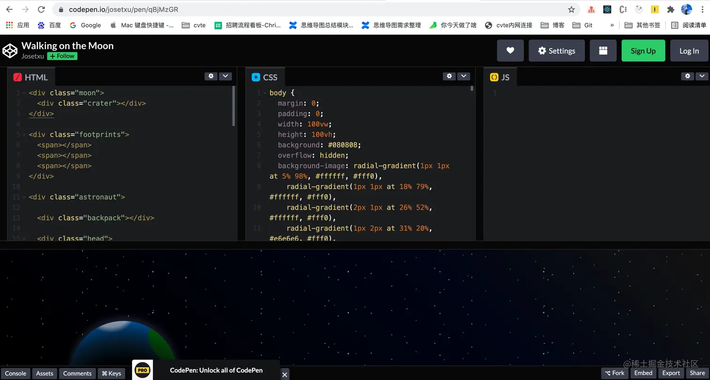
Task: Go back to the previous page
Action: 9,9
